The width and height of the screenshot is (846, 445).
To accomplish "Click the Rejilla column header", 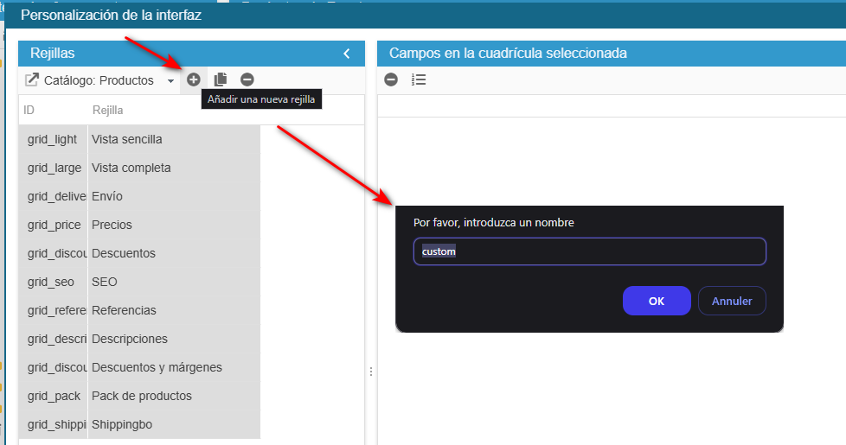I will point(108,110).
